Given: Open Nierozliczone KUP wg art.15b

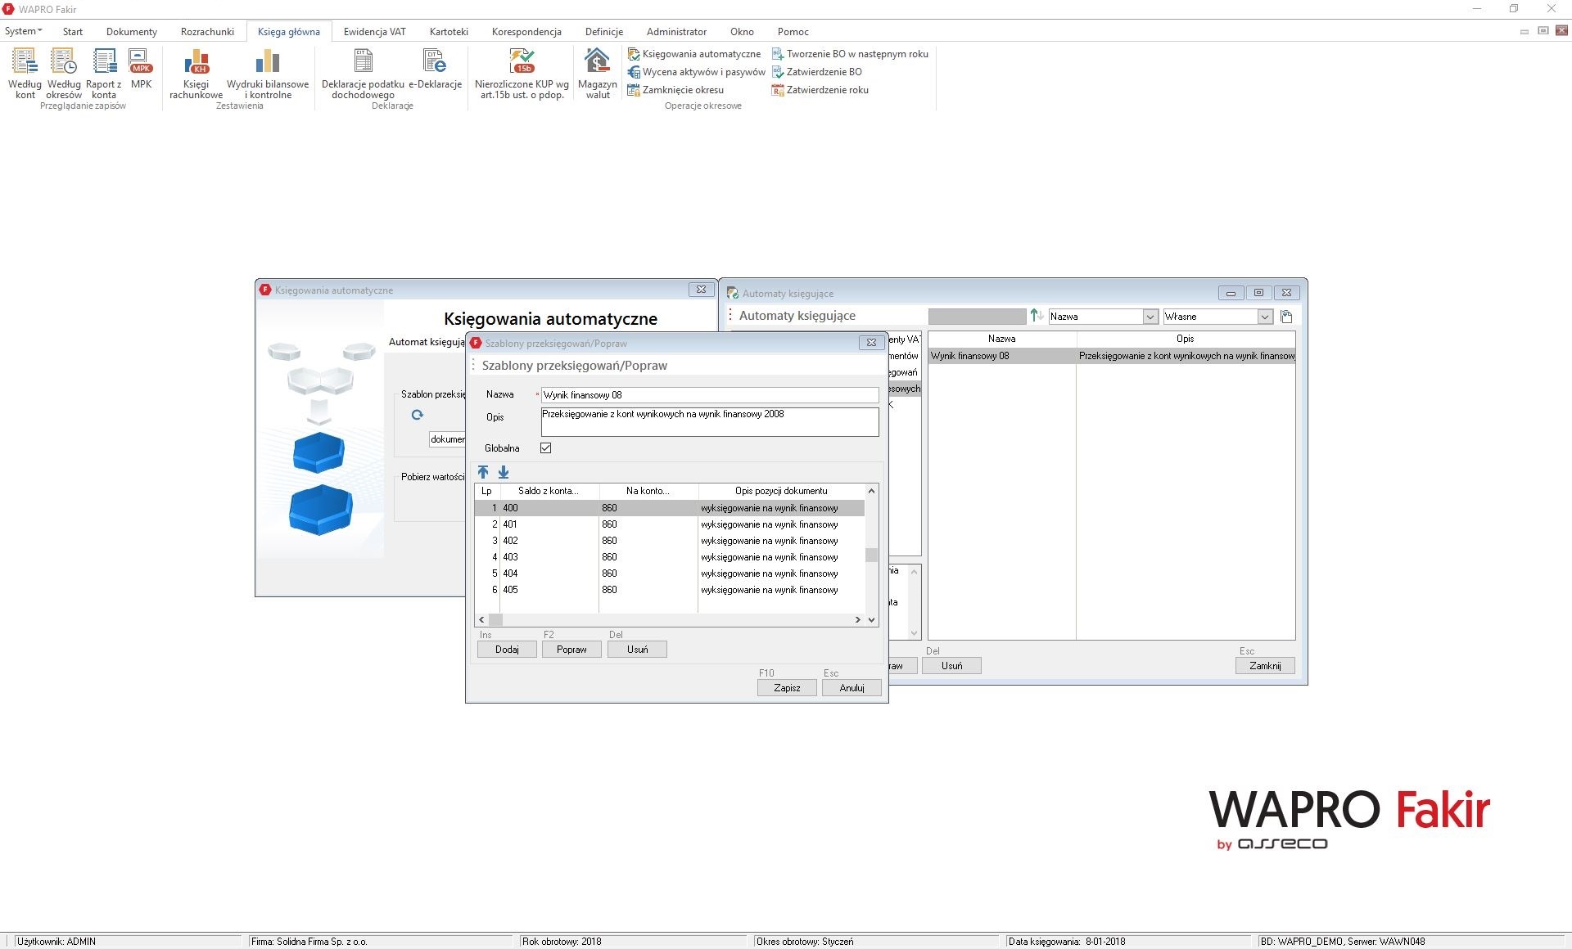Looking at the screenshot, I should (522, 74).
